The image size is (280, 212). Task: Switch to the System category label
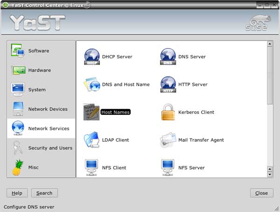[37, 90]
